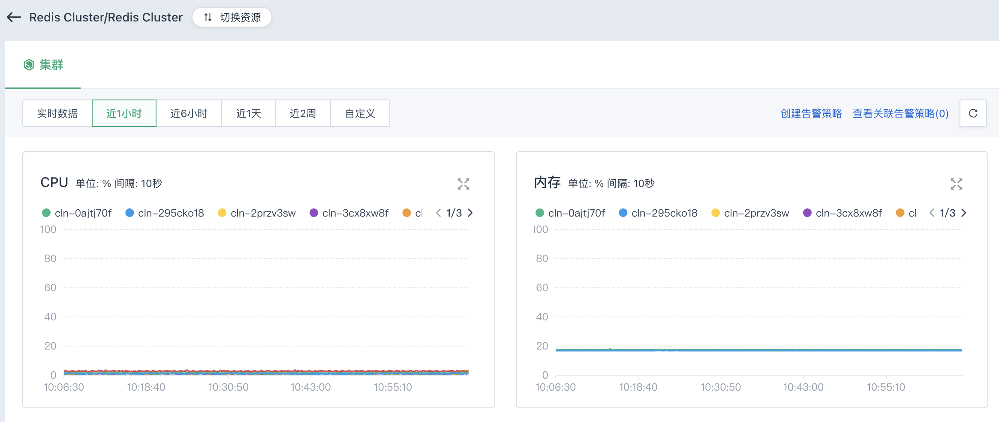Go back using the left arrow icon
The image size is (999, 422).
pyautogui.click(x=14, y=17)
